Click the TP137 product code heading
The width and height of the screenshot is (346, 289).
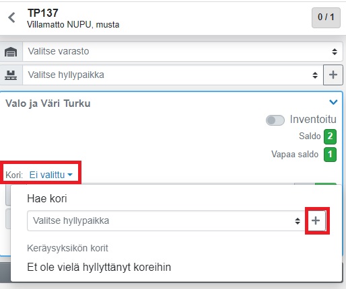tap(43, 13)
